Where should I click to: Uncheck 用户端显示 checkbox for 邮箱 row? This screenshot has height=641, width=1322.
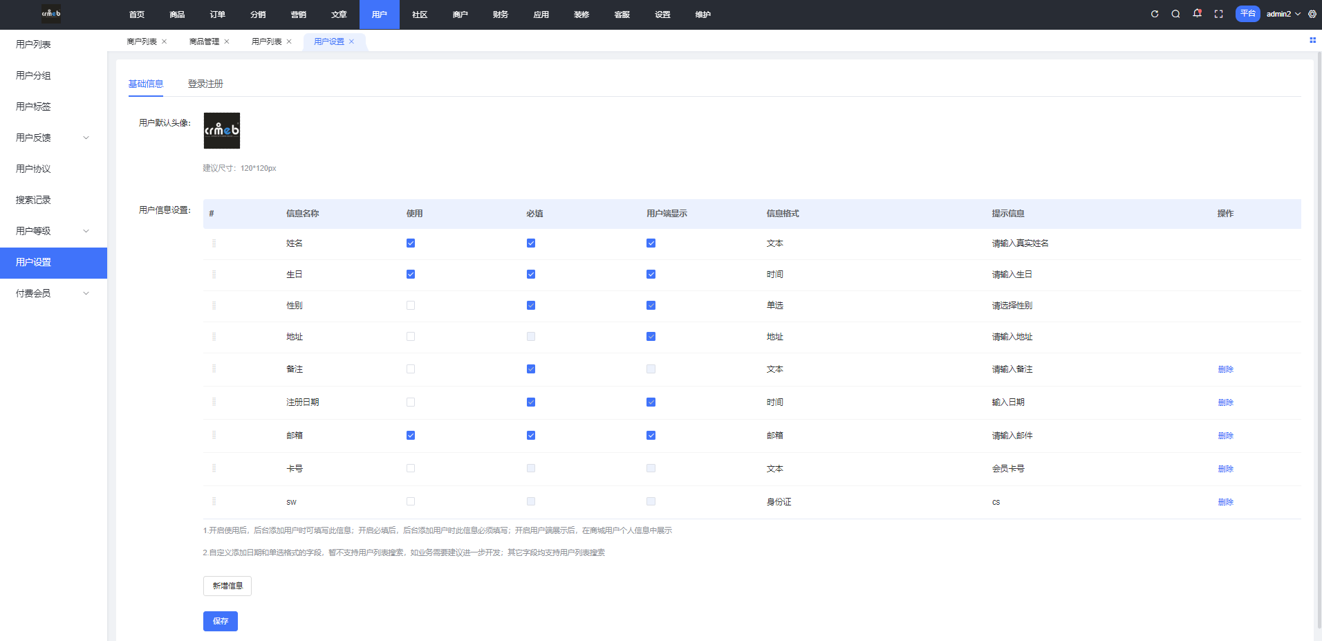point(651,436)
